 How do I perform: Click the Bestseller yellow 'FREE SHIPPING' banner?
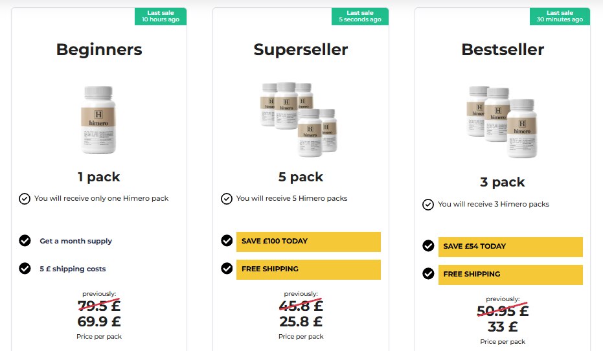[x=510, y=275]
